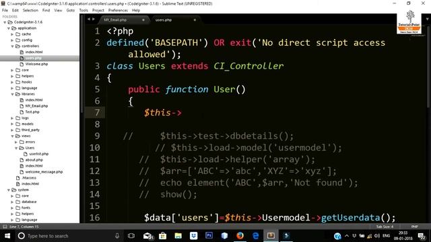Open the tab list dropdown arrow

click(x=428, y=19)
